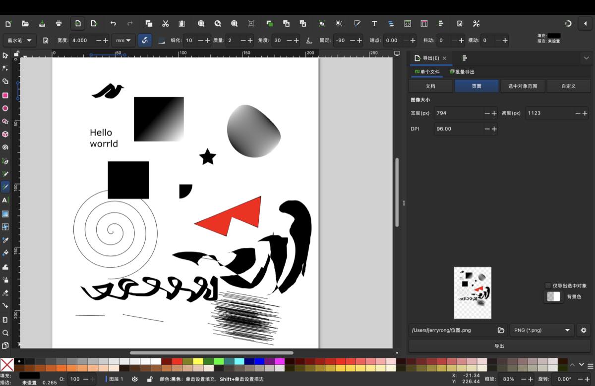Choose 自定义 export area
Screen dimensions: 595x386
click(x=569, y=86)
